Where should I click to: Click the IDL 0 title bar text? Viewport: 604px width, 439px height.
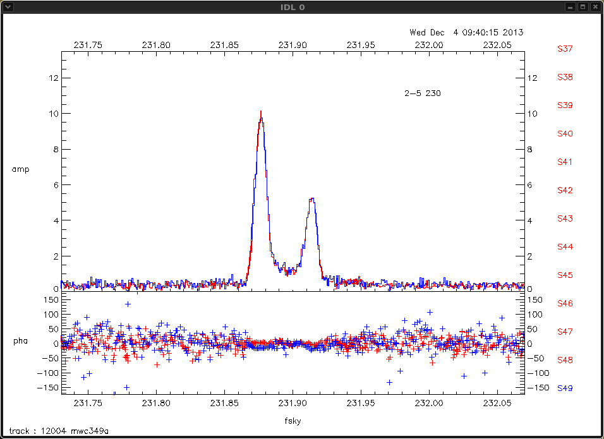tap(301, 7)
